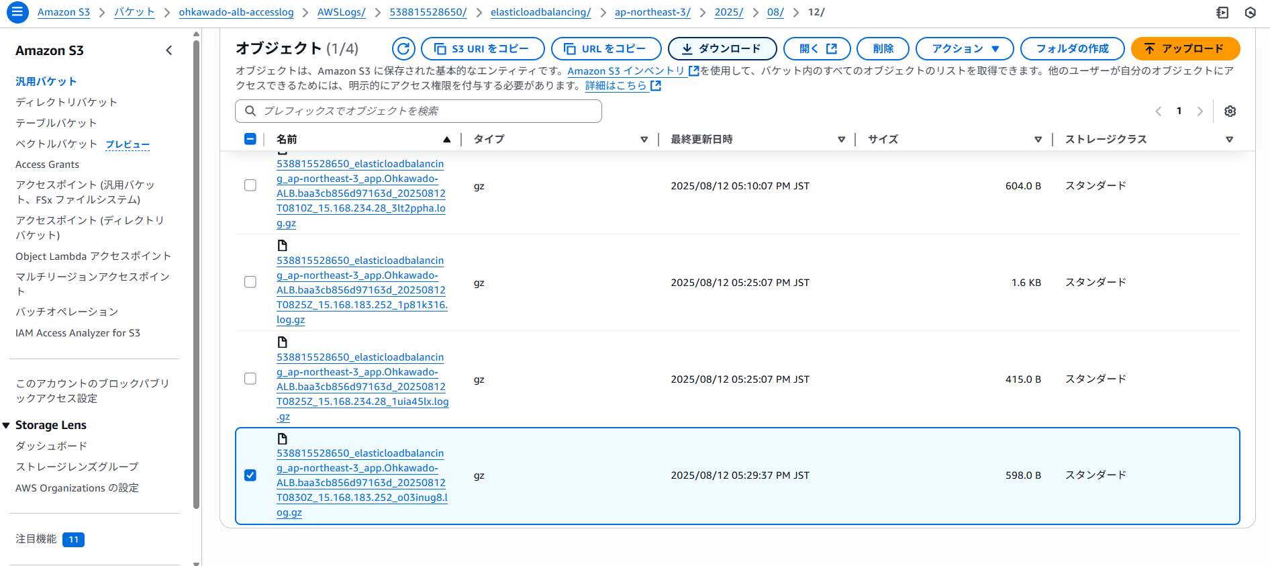This screenshot has height=566, width=1270.
Task: Collapse the Amazon S3 sidebar panel
Action: coord(168,50)
